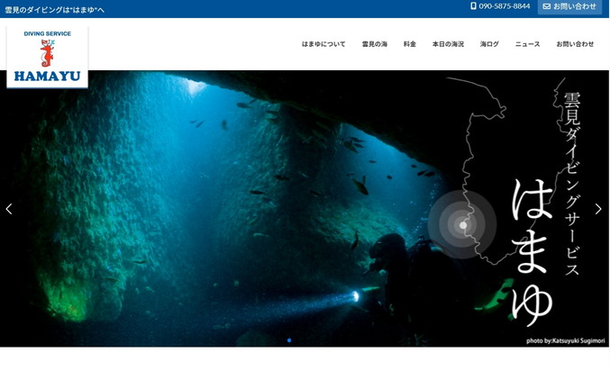Open the 本日の海況 page
The width and height of the screenshot is (610, 371).
tap(448, 44)
